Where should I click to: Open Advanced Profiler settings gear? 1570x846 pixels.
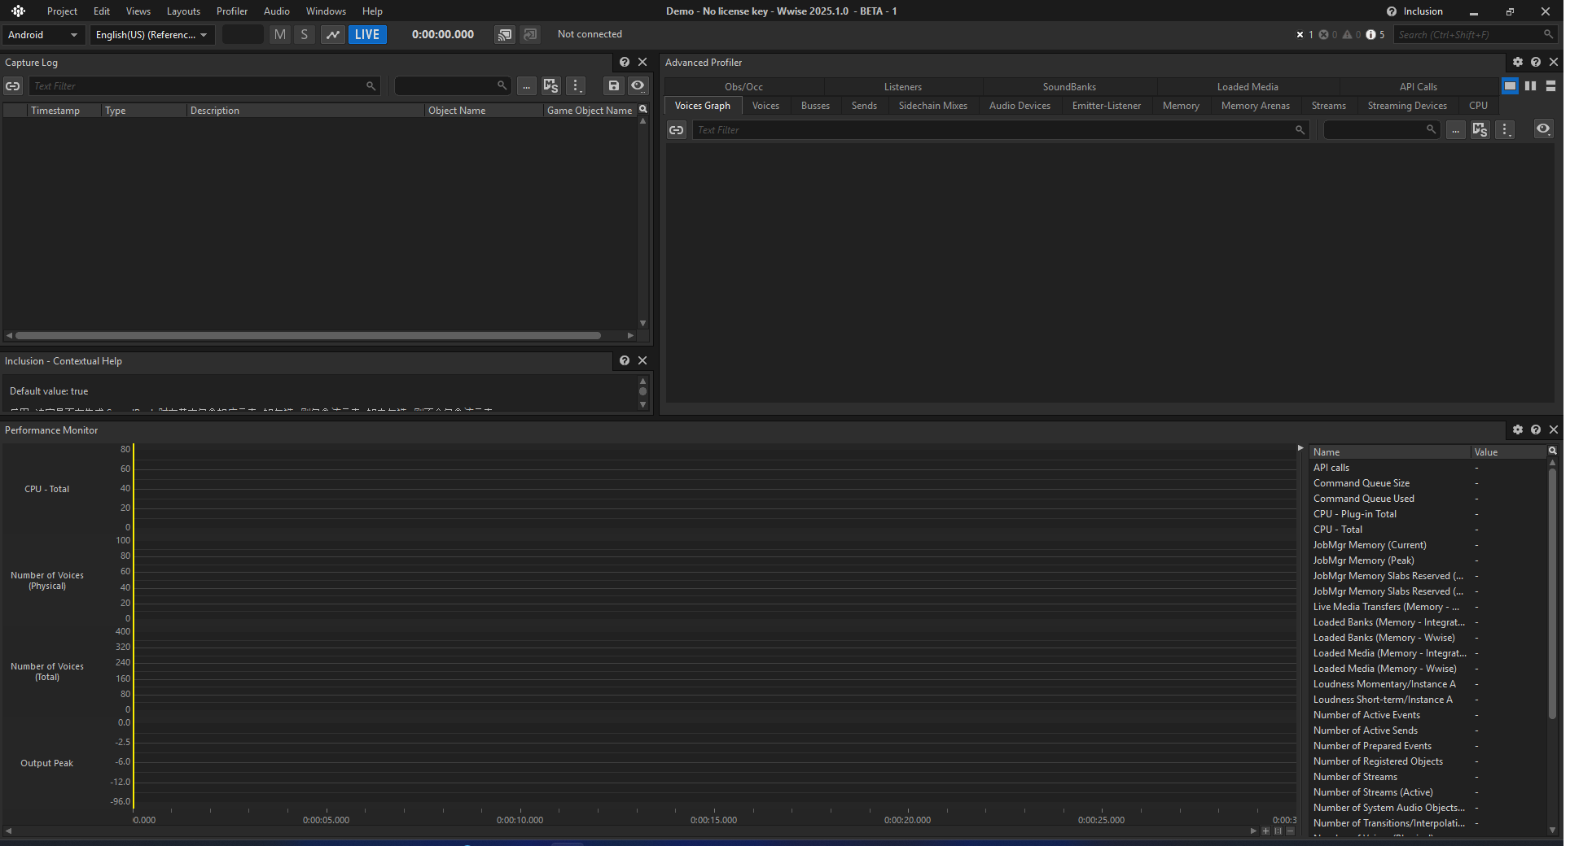1518,63
